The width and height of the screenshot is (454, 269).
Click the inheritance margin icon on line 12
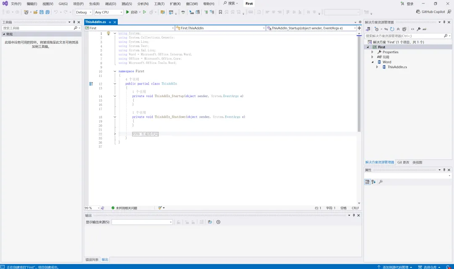click(x=91, y=84)
